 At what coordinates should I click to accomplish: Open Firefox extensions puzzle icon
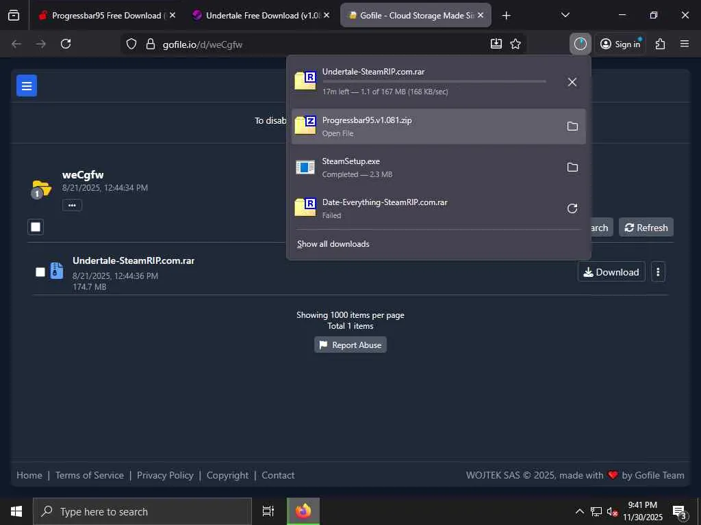(x=661, y=44)
